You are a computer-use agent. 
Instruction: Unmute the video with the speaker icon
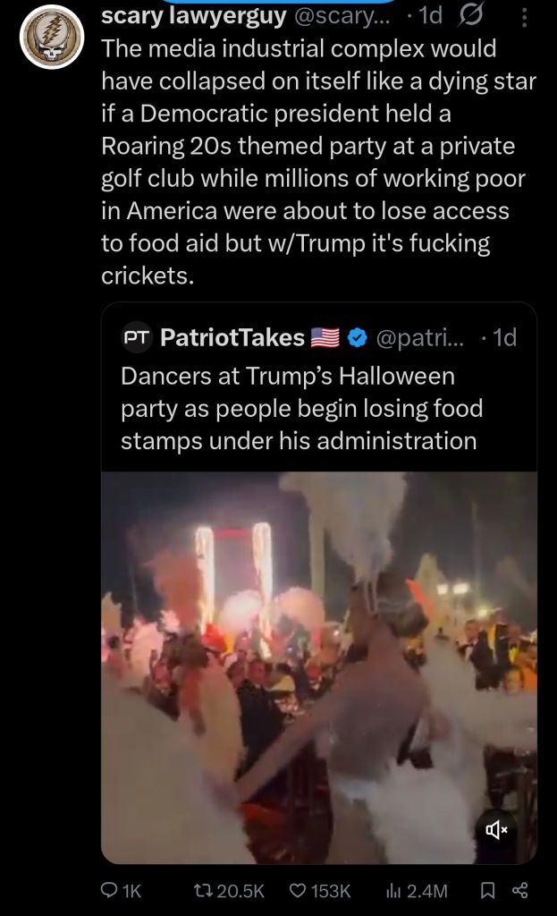(x=496, y=829)
